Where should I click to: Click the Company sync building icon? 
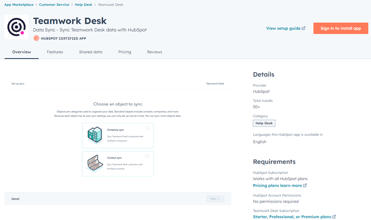tap(95, 136)
